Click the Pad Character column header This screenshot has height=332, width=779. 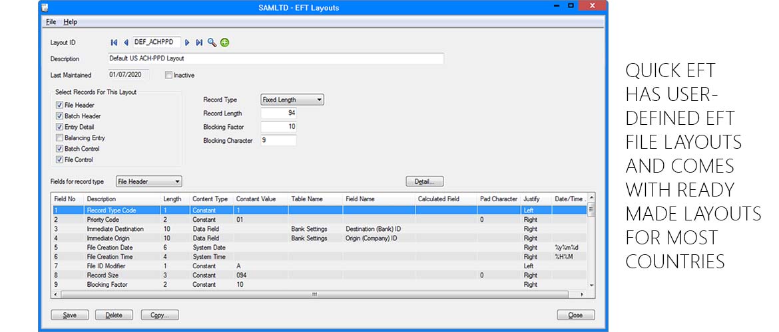click(499, 199)
